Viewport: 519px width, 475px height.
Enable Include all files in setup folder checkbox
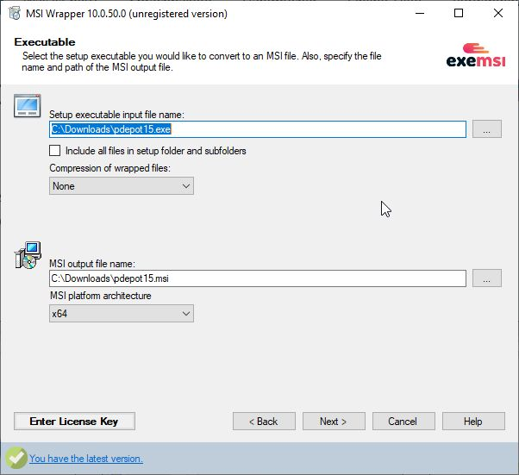tap(54, 151)
